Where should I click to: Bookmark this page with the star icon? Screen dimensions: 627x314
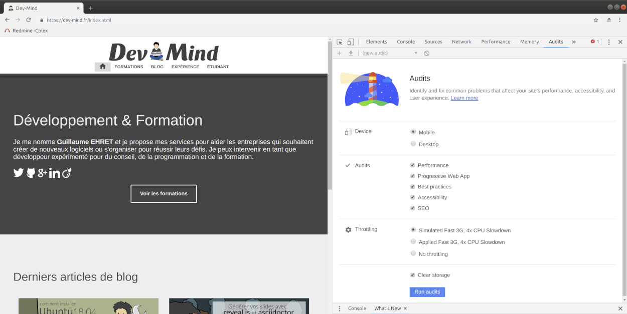click(x=596, y=20)
